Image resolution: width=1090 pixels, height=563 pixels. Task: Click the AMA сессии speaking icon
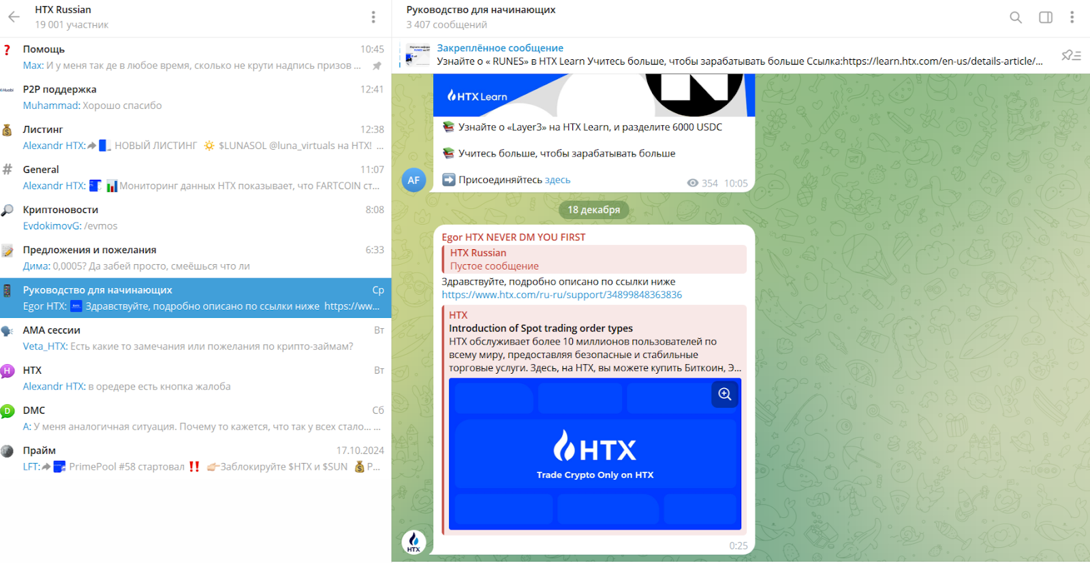click(7, 331)
